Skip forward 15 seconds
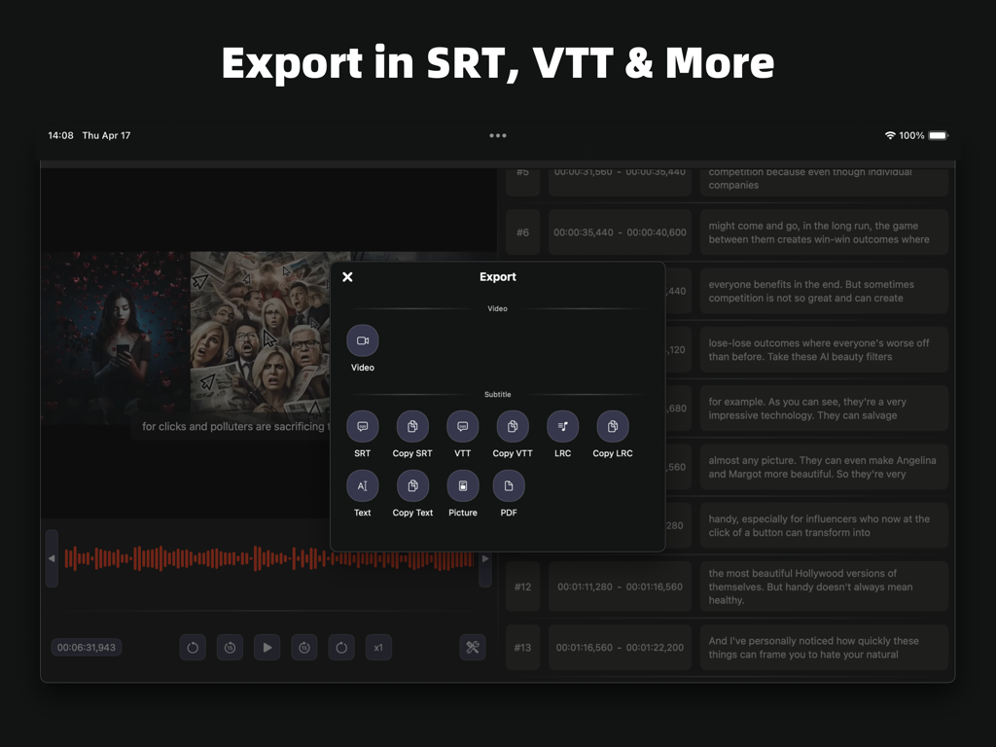This screenshot has width=996, height=747. pyautogui.click(x=304, y=647)
